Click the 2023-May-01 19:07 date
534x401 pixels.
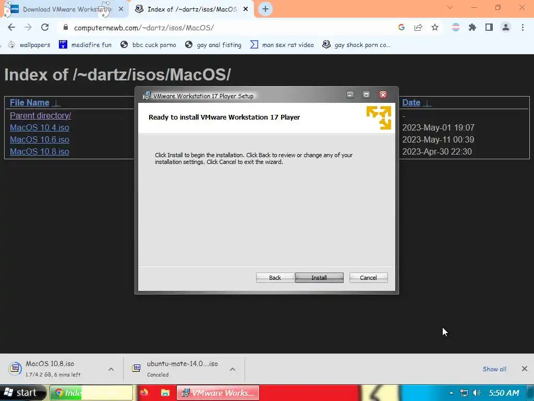[x=438, y=127]
